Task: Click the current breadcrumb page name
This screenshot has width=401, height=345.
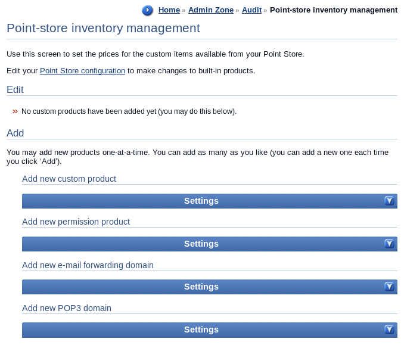Action: [x=334, y=10]
